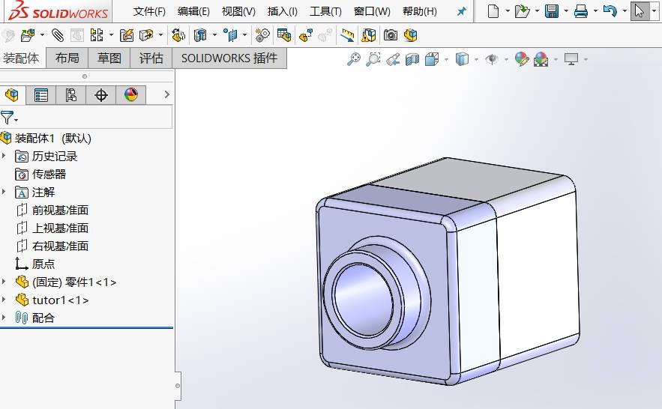Switch to the 评估 ribbon tab
Viewport: 662px width, 409px height.
(151, 58)
